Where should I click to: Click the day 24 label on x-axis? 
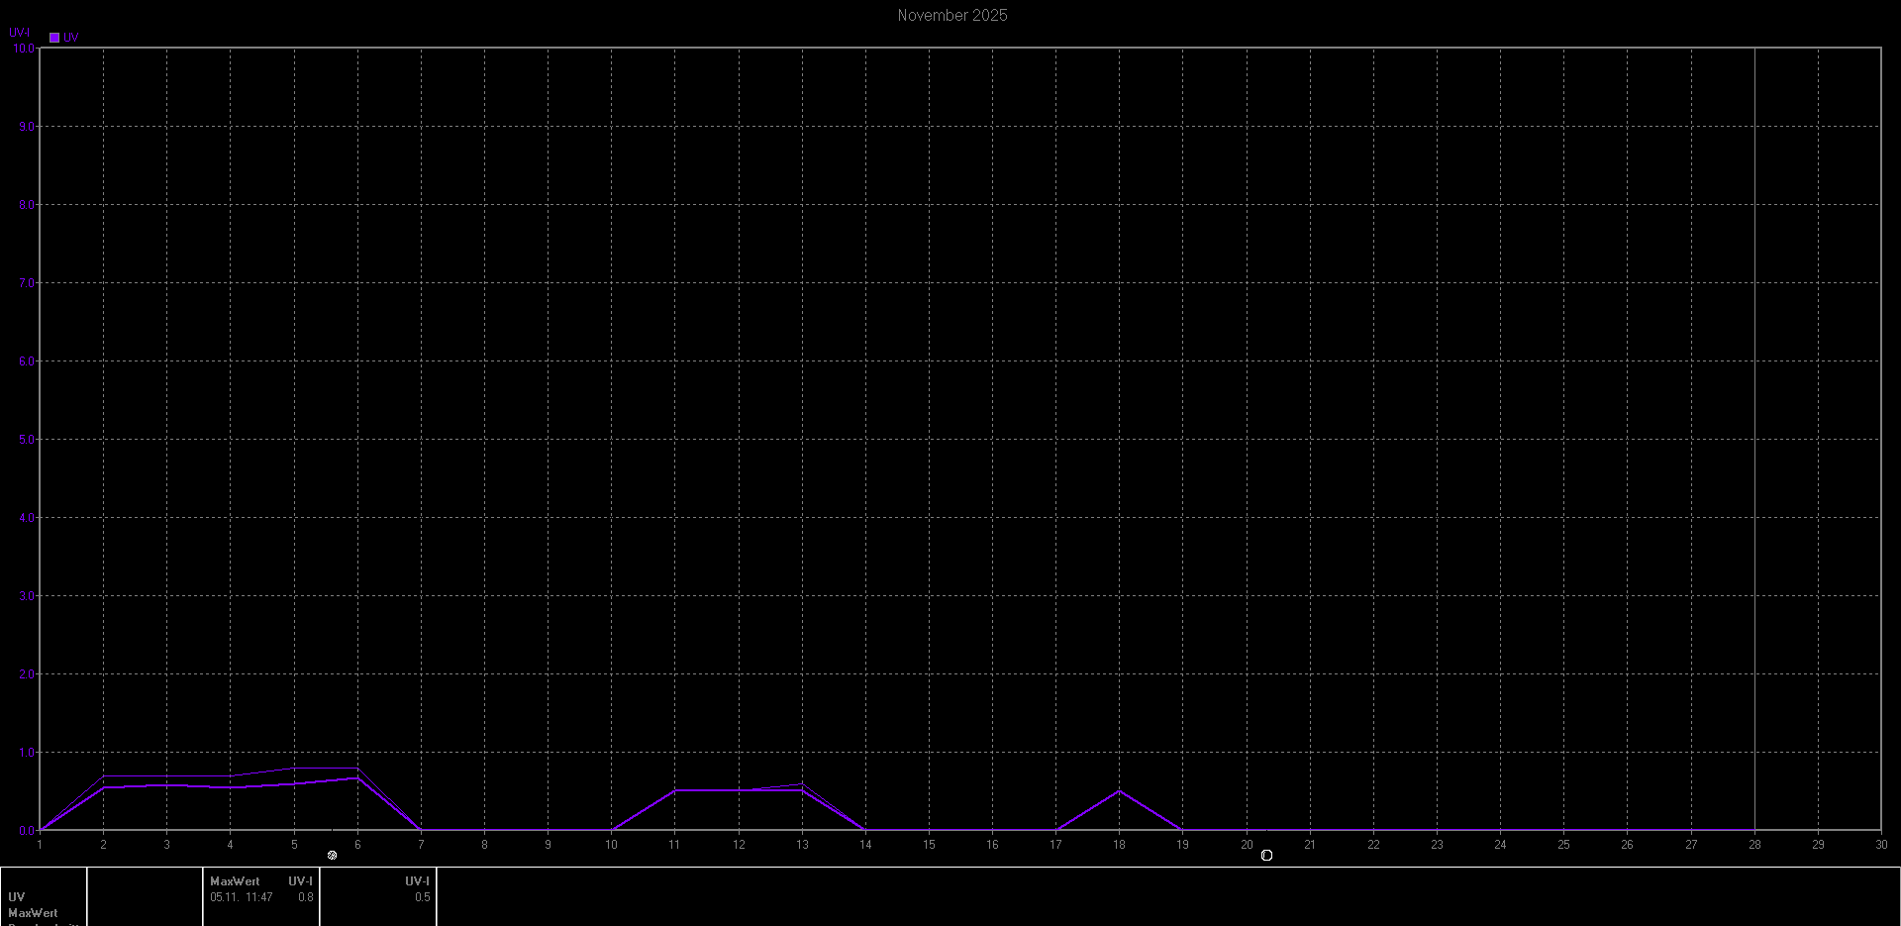click(x=1500, y=845)
